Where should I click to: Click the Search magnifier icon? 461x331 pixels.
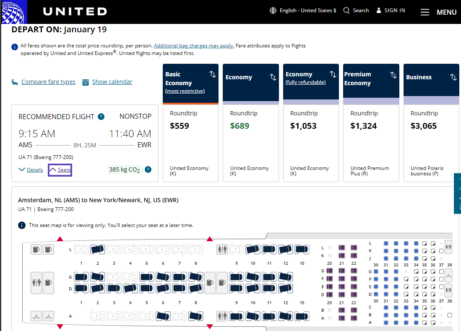346,10
